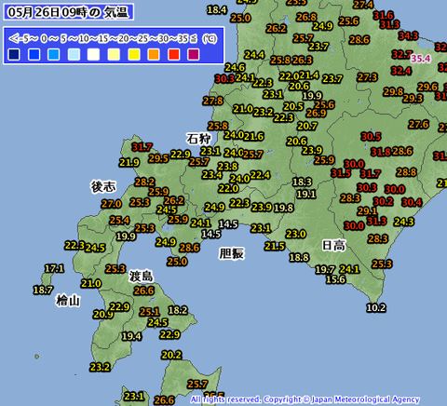Click the 23.8 temperature value
This screenshot has width=447, height=406.
(x=228, y=167)
